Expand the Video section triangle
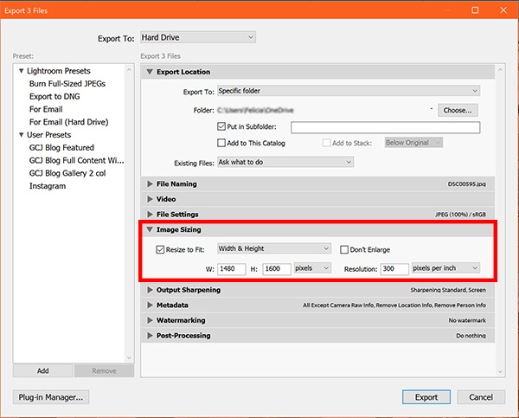Image resolution: width=519 pixels, height=418 pixels. (150, 199)
